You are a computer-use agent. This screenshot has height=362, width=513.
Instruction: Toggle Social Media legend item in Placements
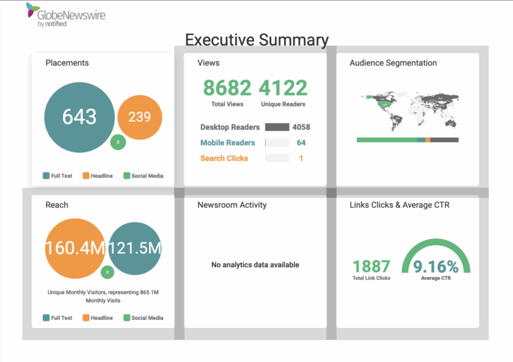pyautogui.click(x=143, y=176)
